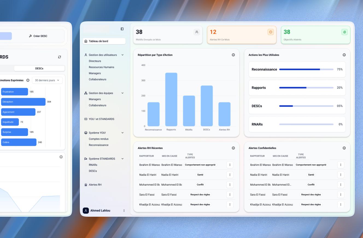This screenshot has height=238, width=363.
Task: Open Ibrahim El Manso row menu in Alertes Confidentielles
Action: click(341, 165)
